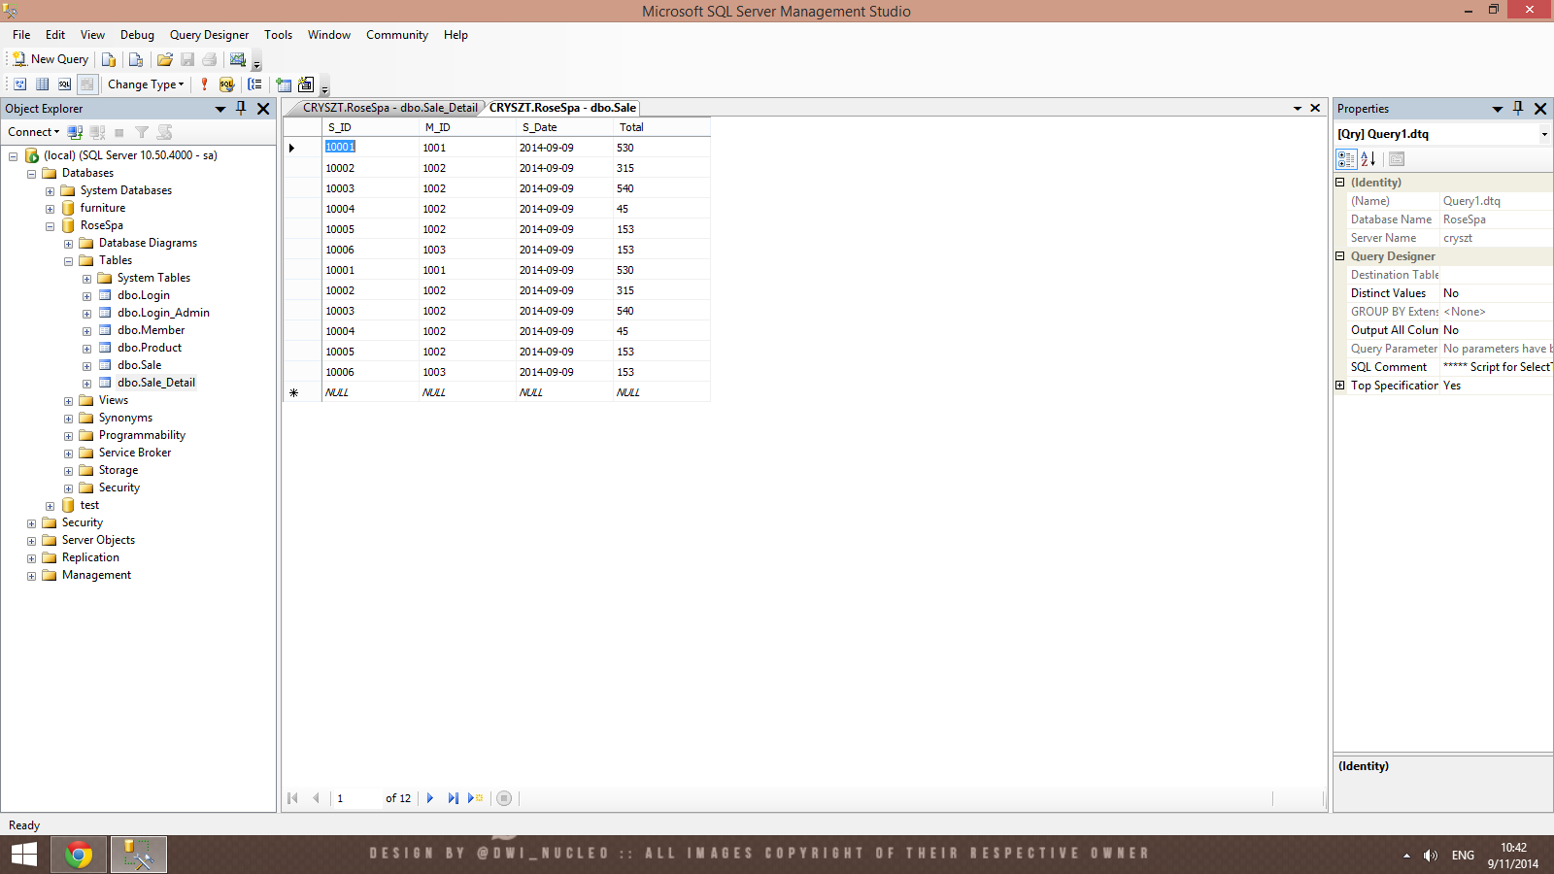Click the Categorized view icon in Properties
Image resolution: width=1554 pixels, height=874 pixels.
coord(1346,159)
